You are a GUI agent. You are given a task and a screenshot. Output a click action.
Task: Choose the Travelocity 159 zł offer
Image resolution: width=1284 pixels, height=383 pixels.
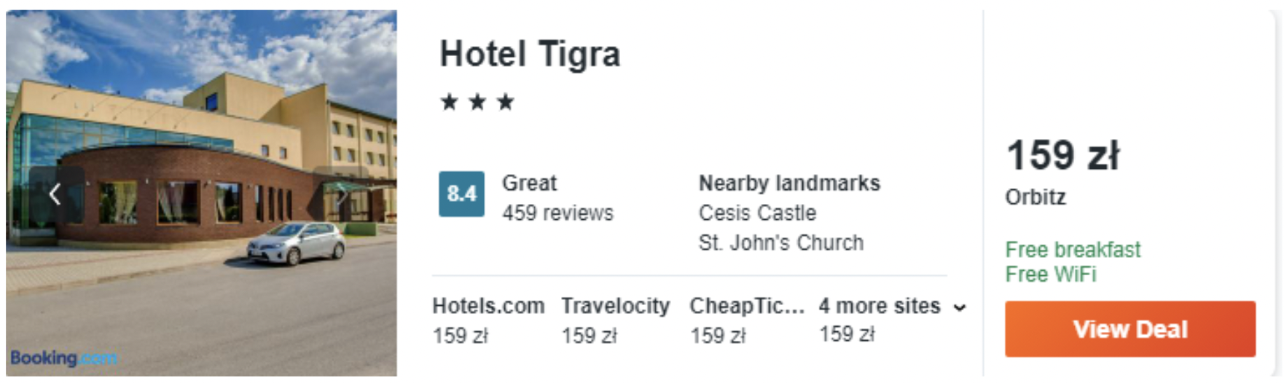point(615,320)
